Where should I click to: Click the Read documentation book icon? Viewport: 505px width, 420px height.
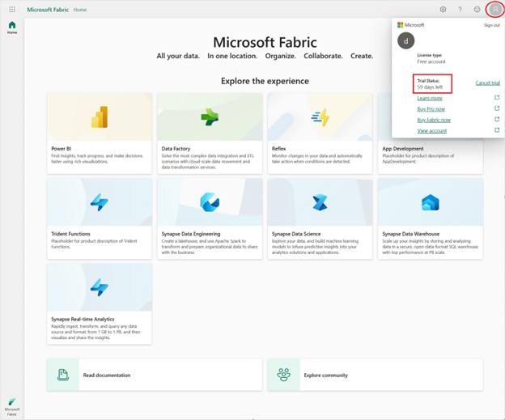click(x=63, y=375)
